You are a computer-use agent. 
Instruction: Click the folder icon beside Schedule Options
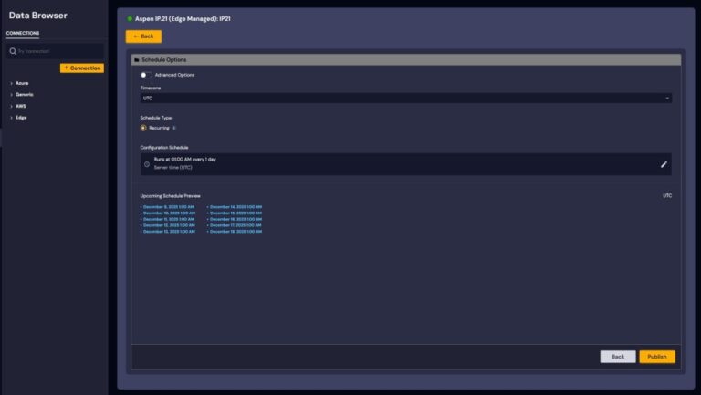point(137,60)
